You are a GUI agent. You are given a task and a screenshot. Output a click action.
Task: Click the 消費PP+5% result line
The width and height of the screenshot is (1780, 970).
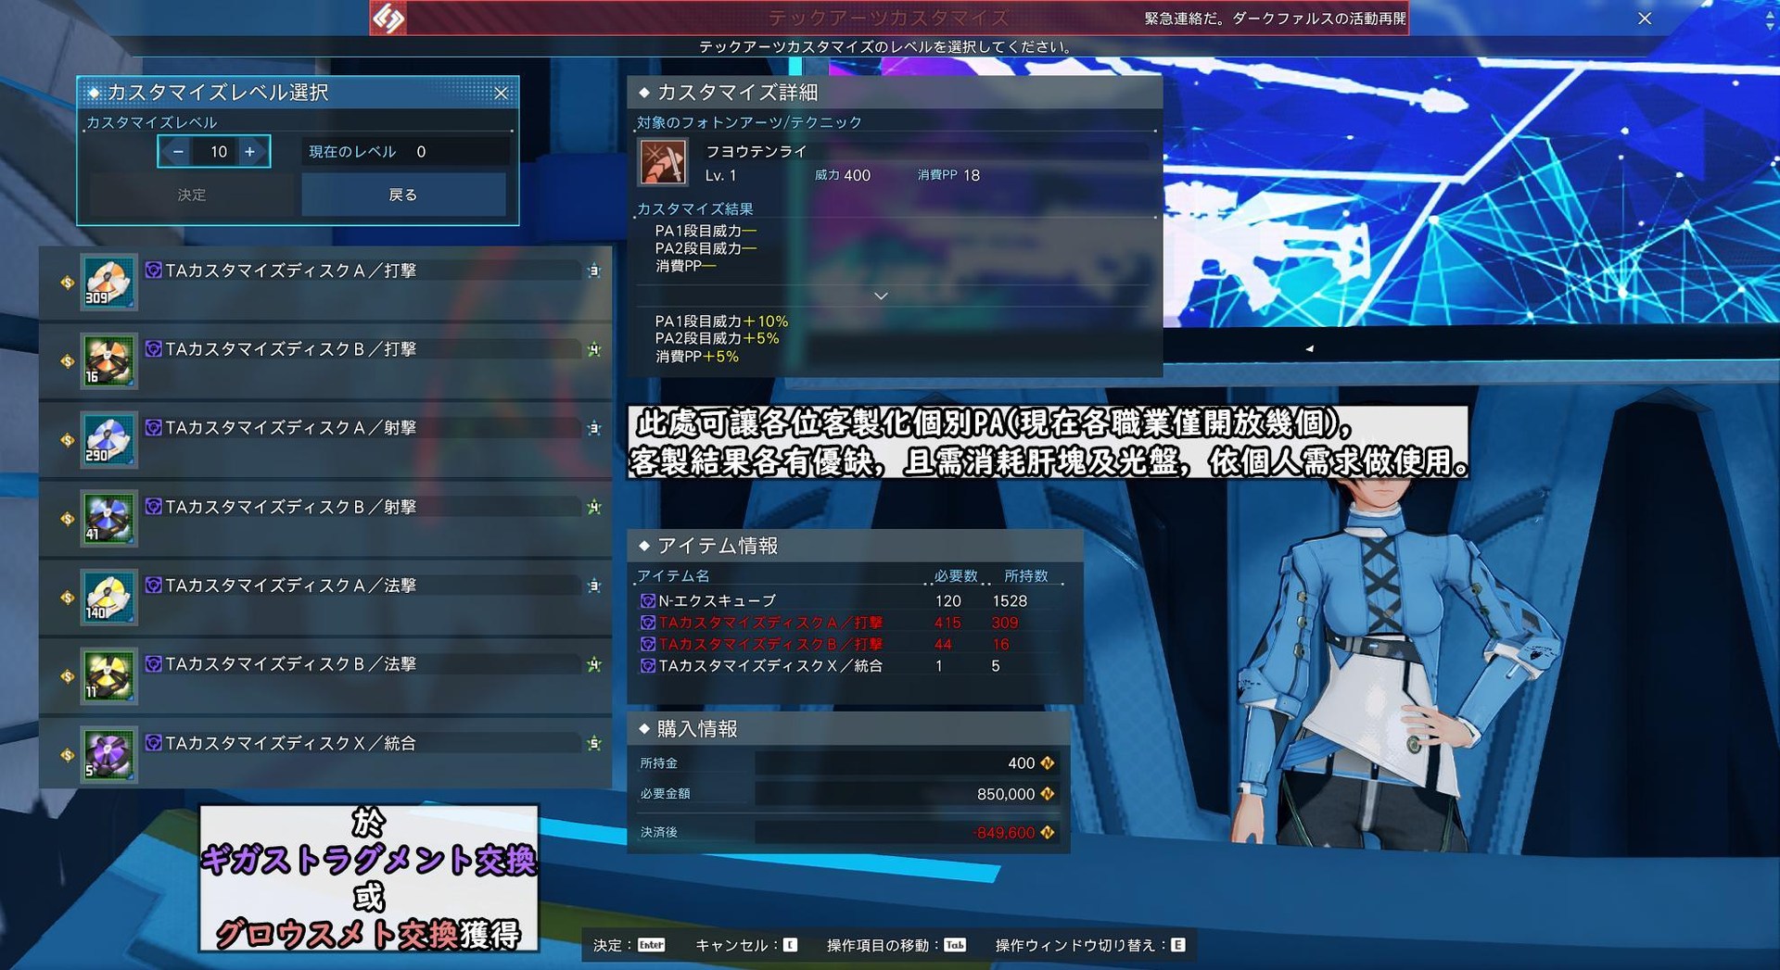[697, 357]
